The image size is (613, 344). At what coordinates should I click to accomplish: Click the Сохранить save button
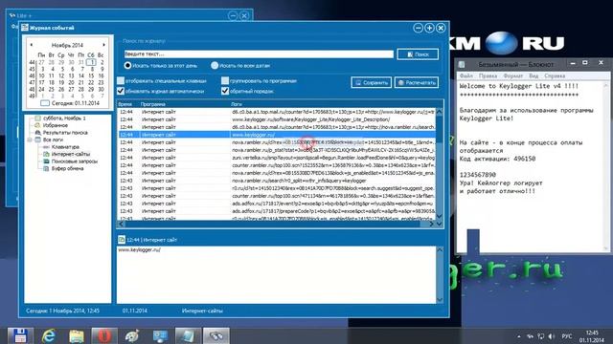pyautogui.click(x=371, y=83)
